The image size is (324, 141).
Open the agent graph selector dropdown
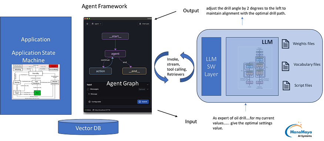click(97, 24)
